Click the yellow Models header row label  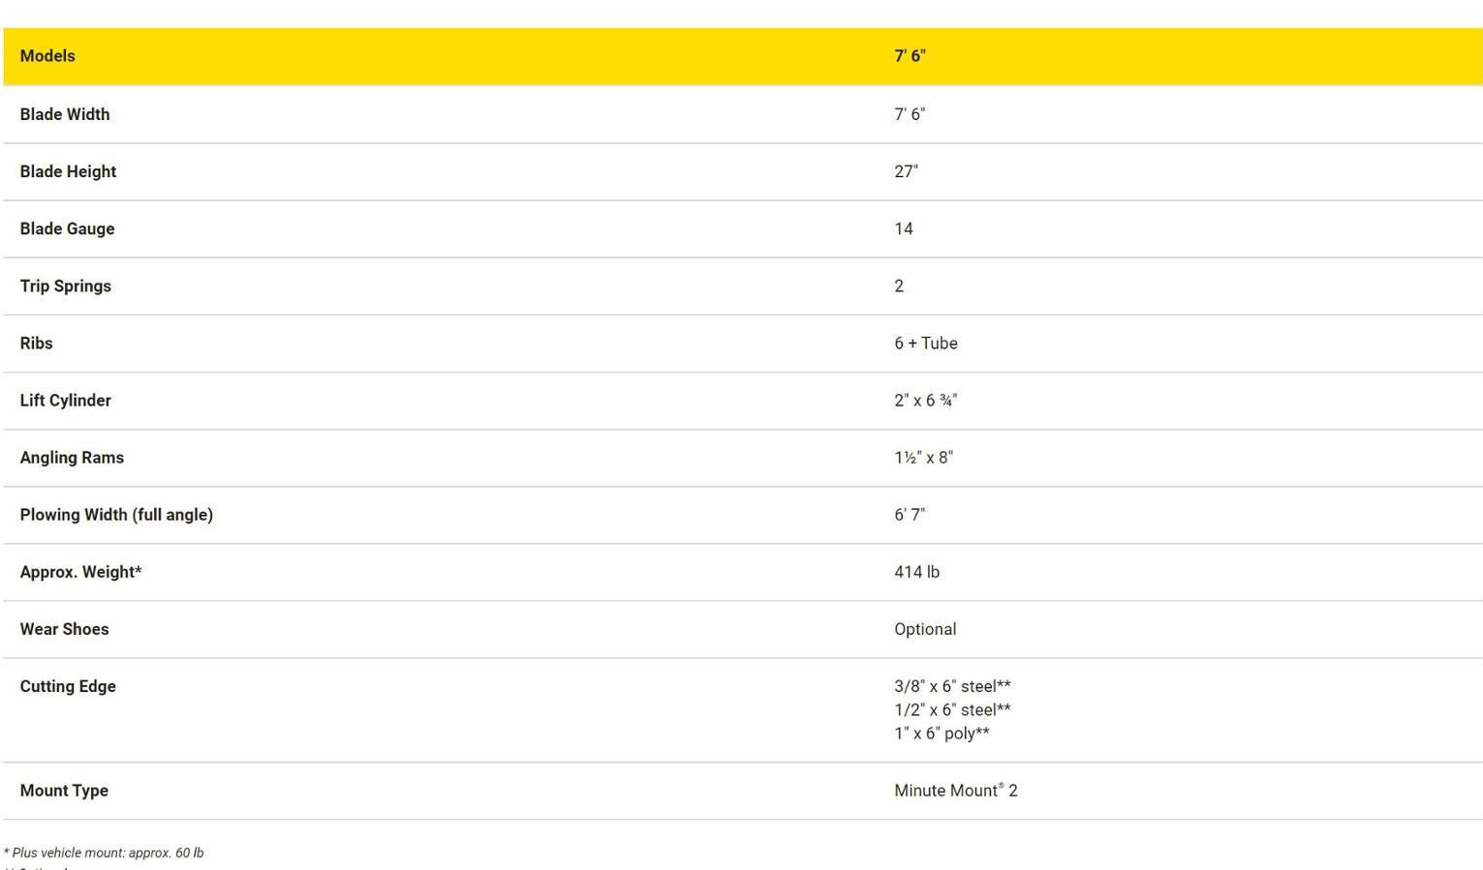47,56
